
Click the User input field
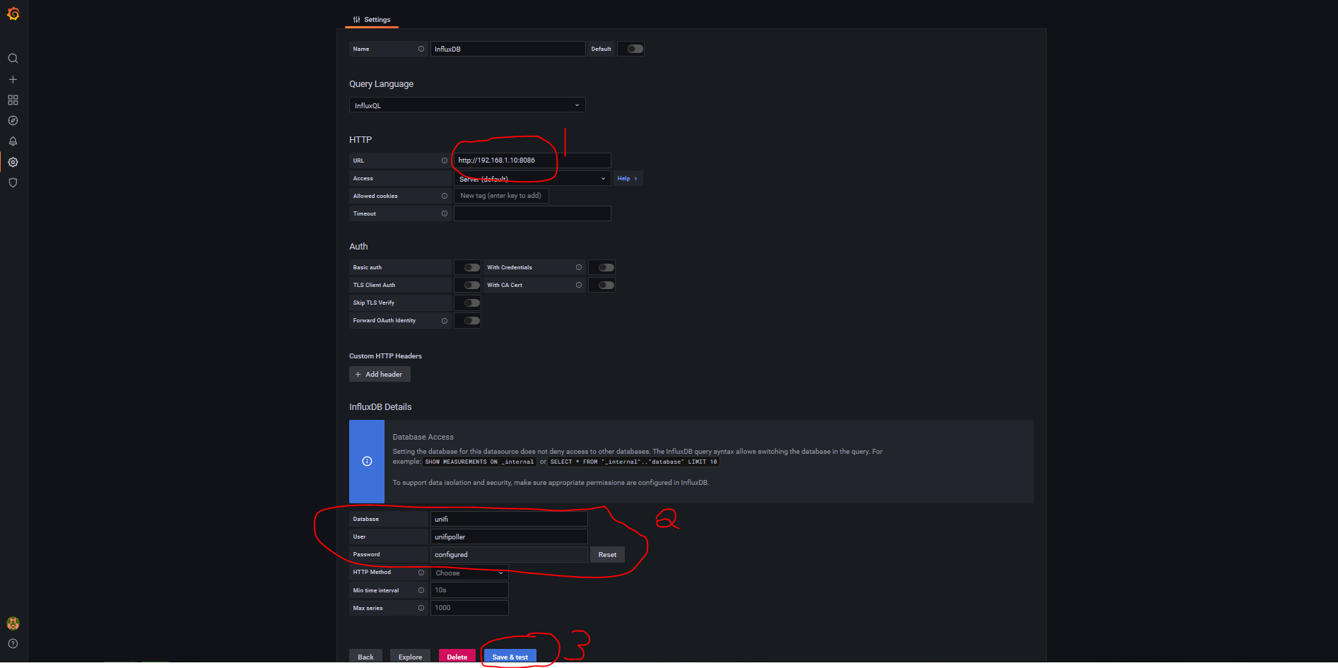tap(509, 537)
